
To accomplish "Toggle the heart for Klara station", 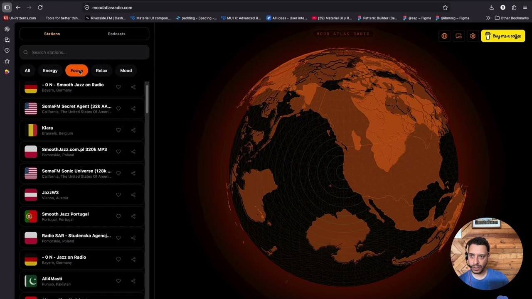I will click(118, 130).
